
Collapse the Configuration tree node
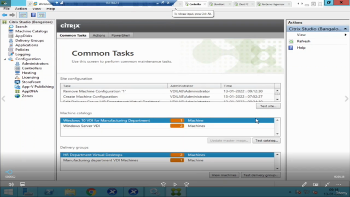coord(5,59)
